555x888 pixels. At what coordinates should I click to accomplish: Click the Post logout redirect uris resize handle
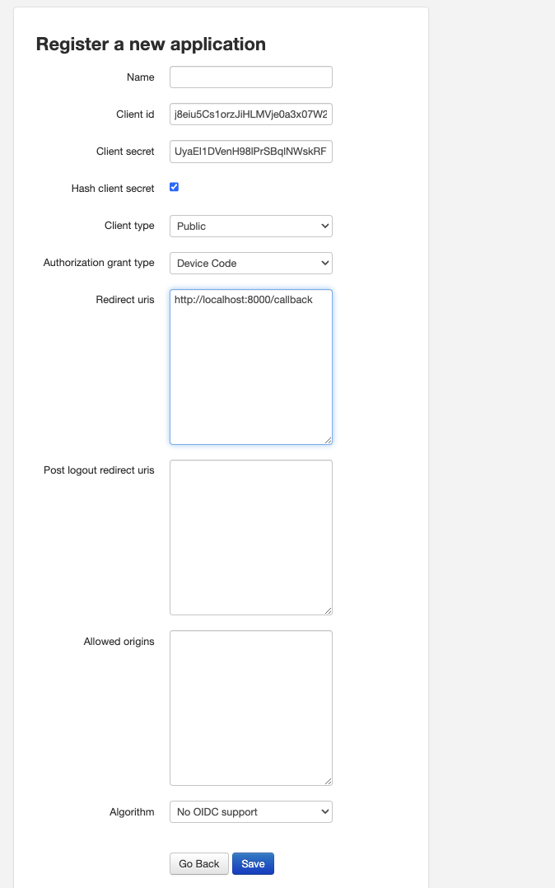tap(328, 610)
